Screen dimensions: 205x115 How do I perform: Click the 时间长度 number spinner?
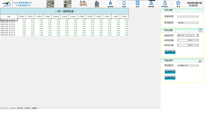183,45
